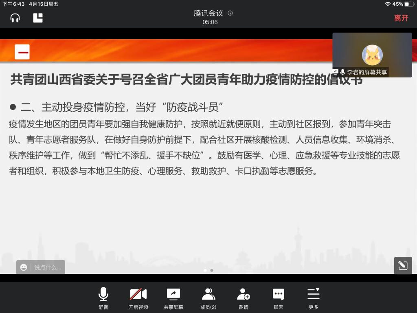
Task: Open the 聊天 chat panel
Action: coord(279,298)
